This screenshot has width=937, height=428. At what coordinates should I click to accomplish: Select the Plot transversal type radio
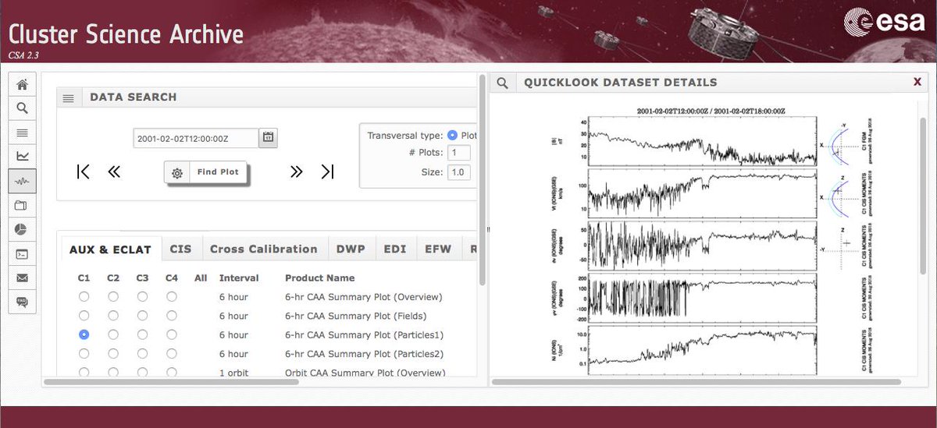pos(452,135)
